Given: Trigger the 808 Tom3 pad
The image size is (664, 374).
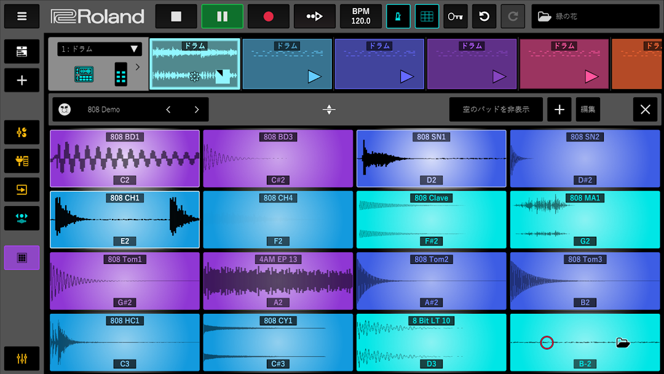Looking at the screenshot, I should point(585,281).
